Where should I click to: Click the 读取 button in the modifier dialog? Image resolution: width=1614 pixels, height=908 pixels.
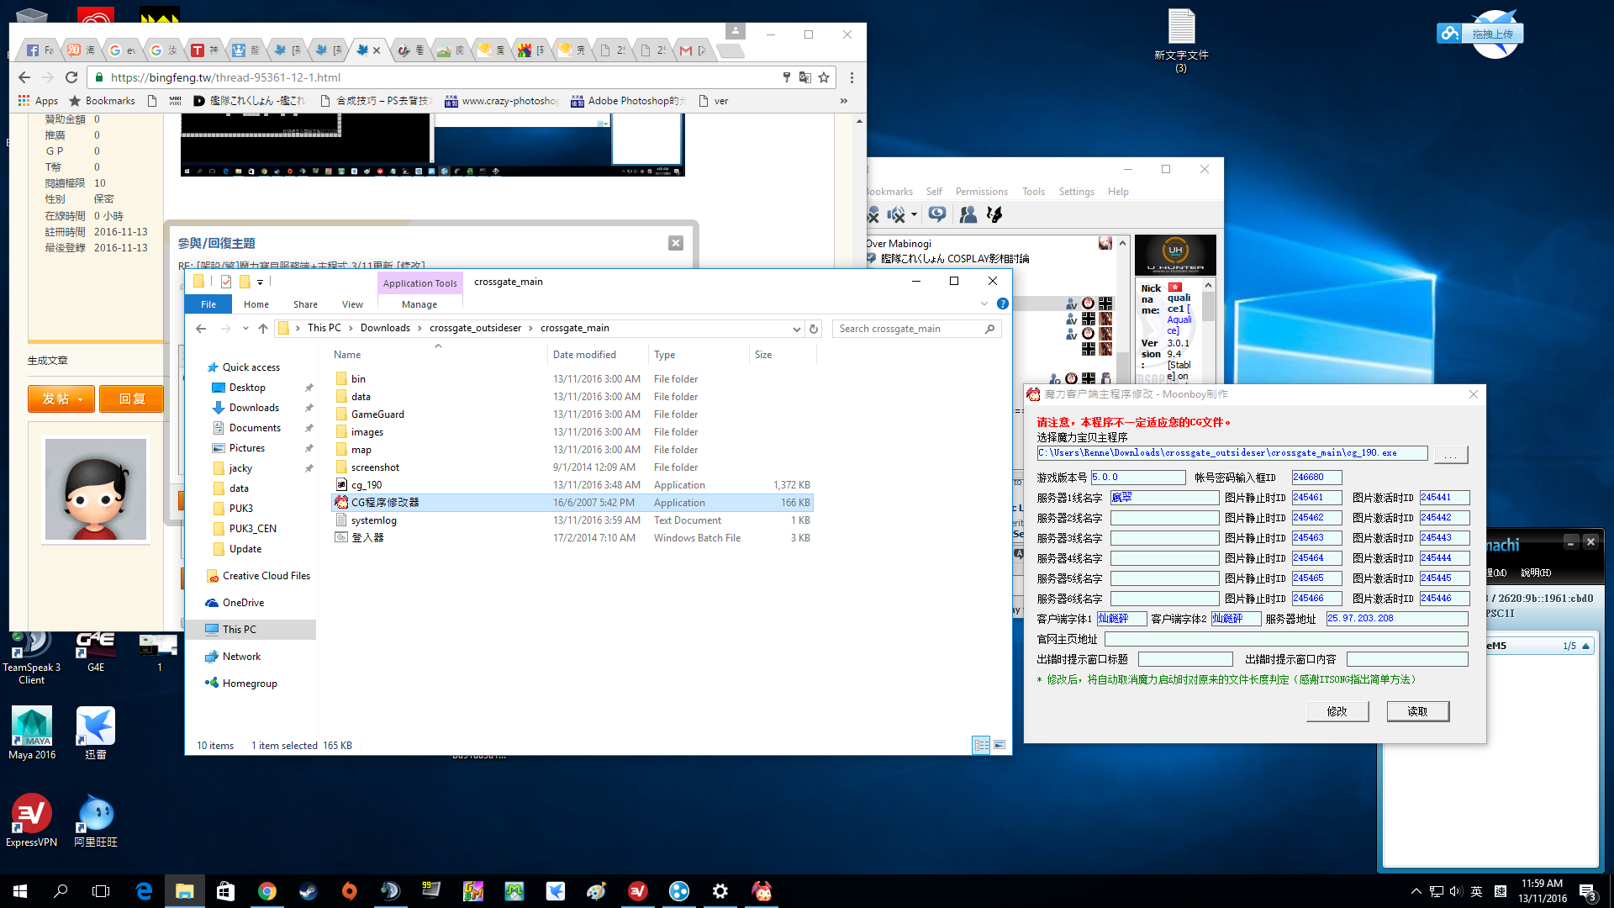[x=1417, y=711]
